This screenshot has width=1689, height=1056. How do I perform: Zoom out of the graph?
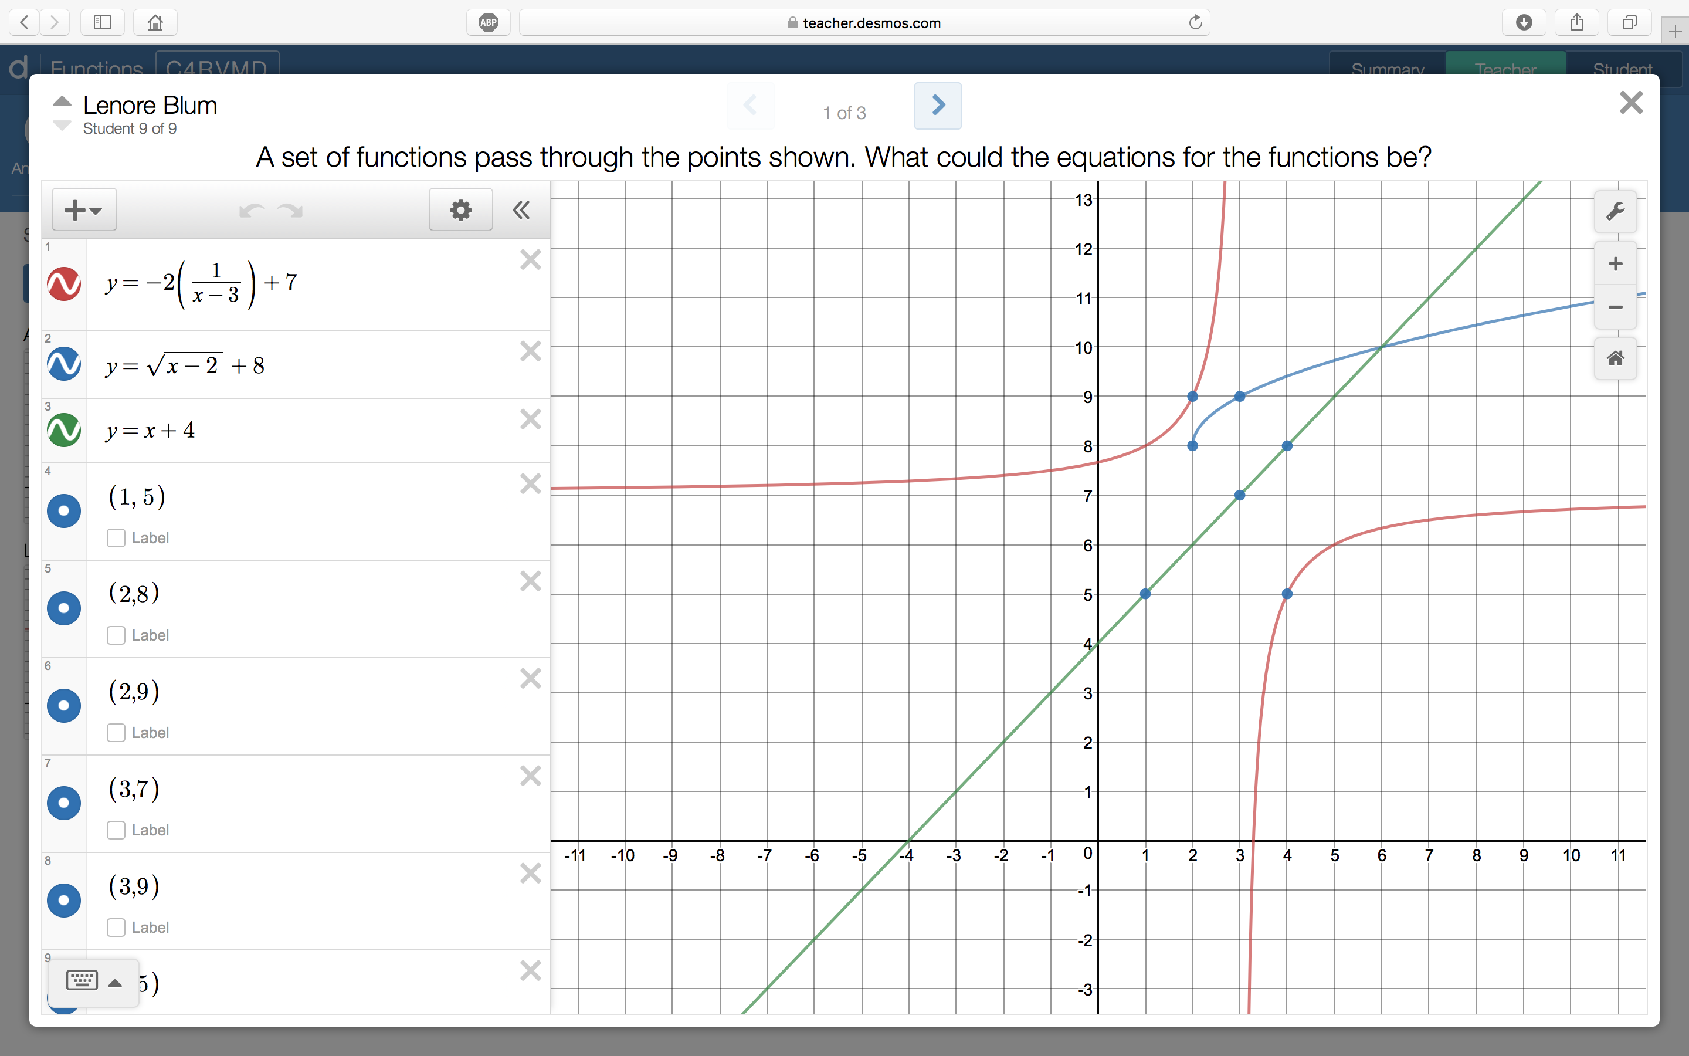point(1615,307)
